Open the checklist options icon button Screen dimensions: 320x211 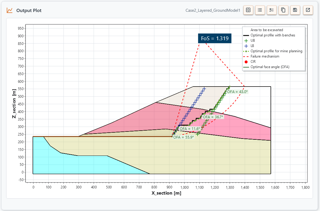pos(272,10)
